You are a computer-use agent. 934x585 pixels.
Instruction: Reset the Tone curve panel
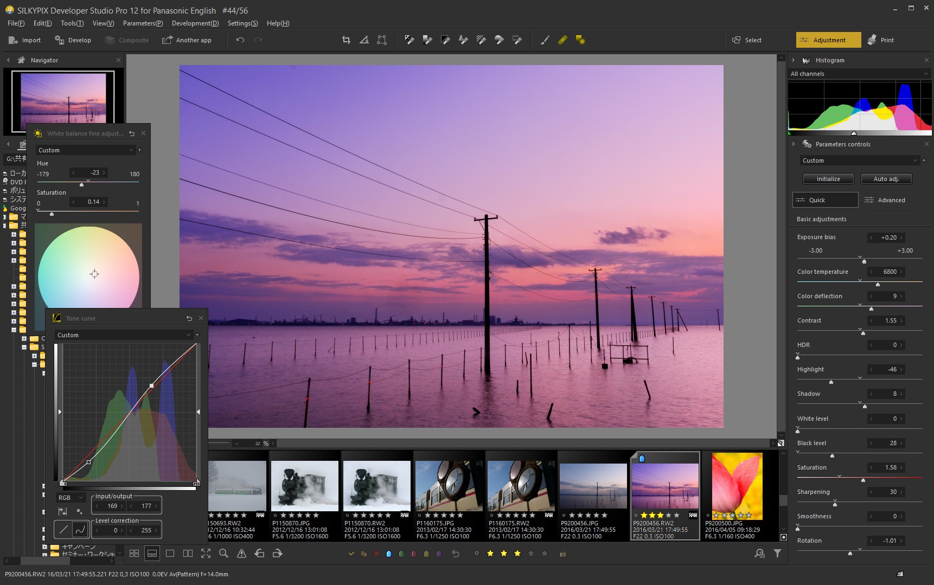click(x=189, y=318)
